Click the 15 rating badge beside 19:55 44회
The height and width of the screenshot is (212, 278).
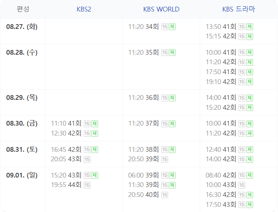click(87, 185)
